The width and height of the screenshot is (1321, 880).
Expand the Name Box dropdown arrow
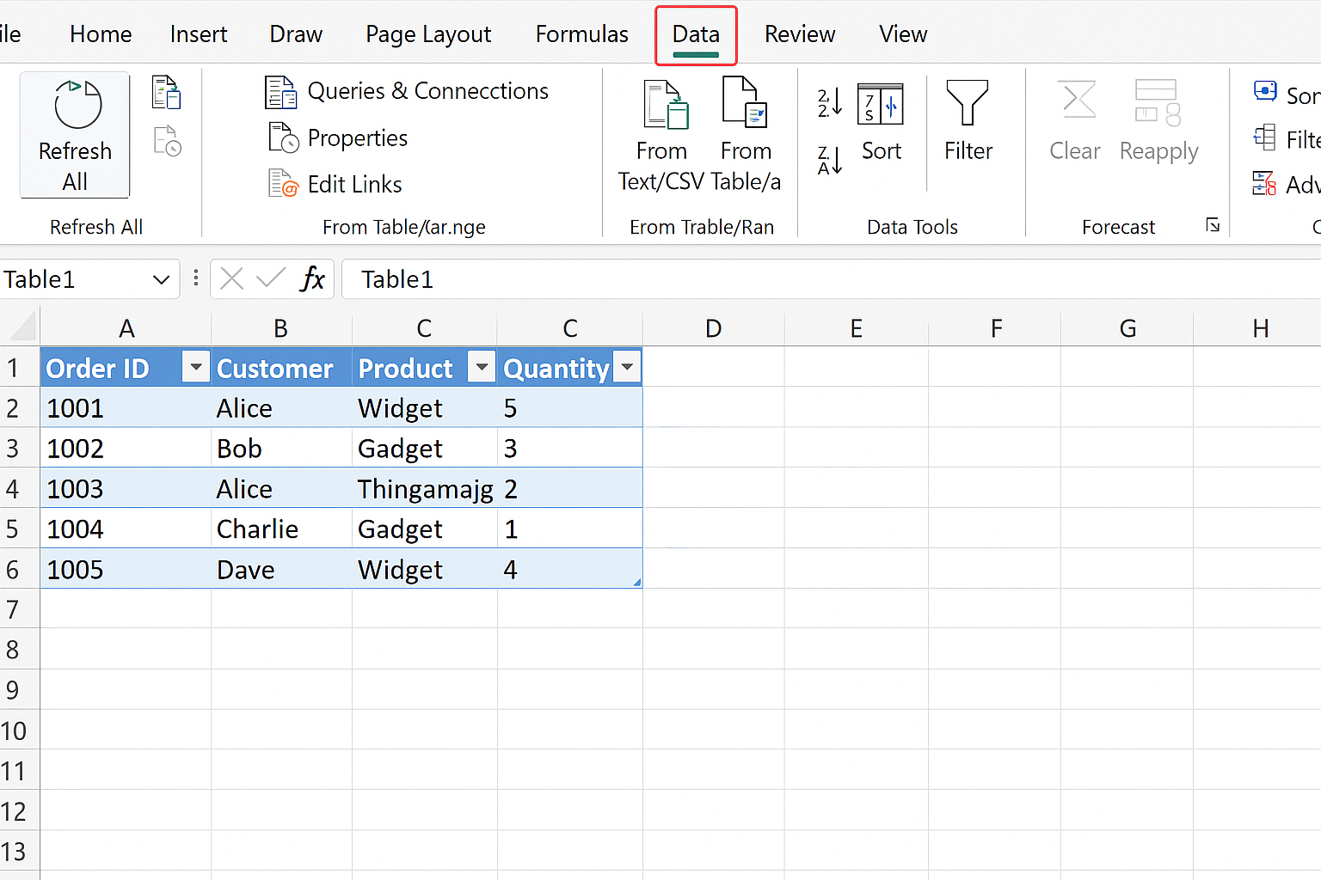pos(161,279)
